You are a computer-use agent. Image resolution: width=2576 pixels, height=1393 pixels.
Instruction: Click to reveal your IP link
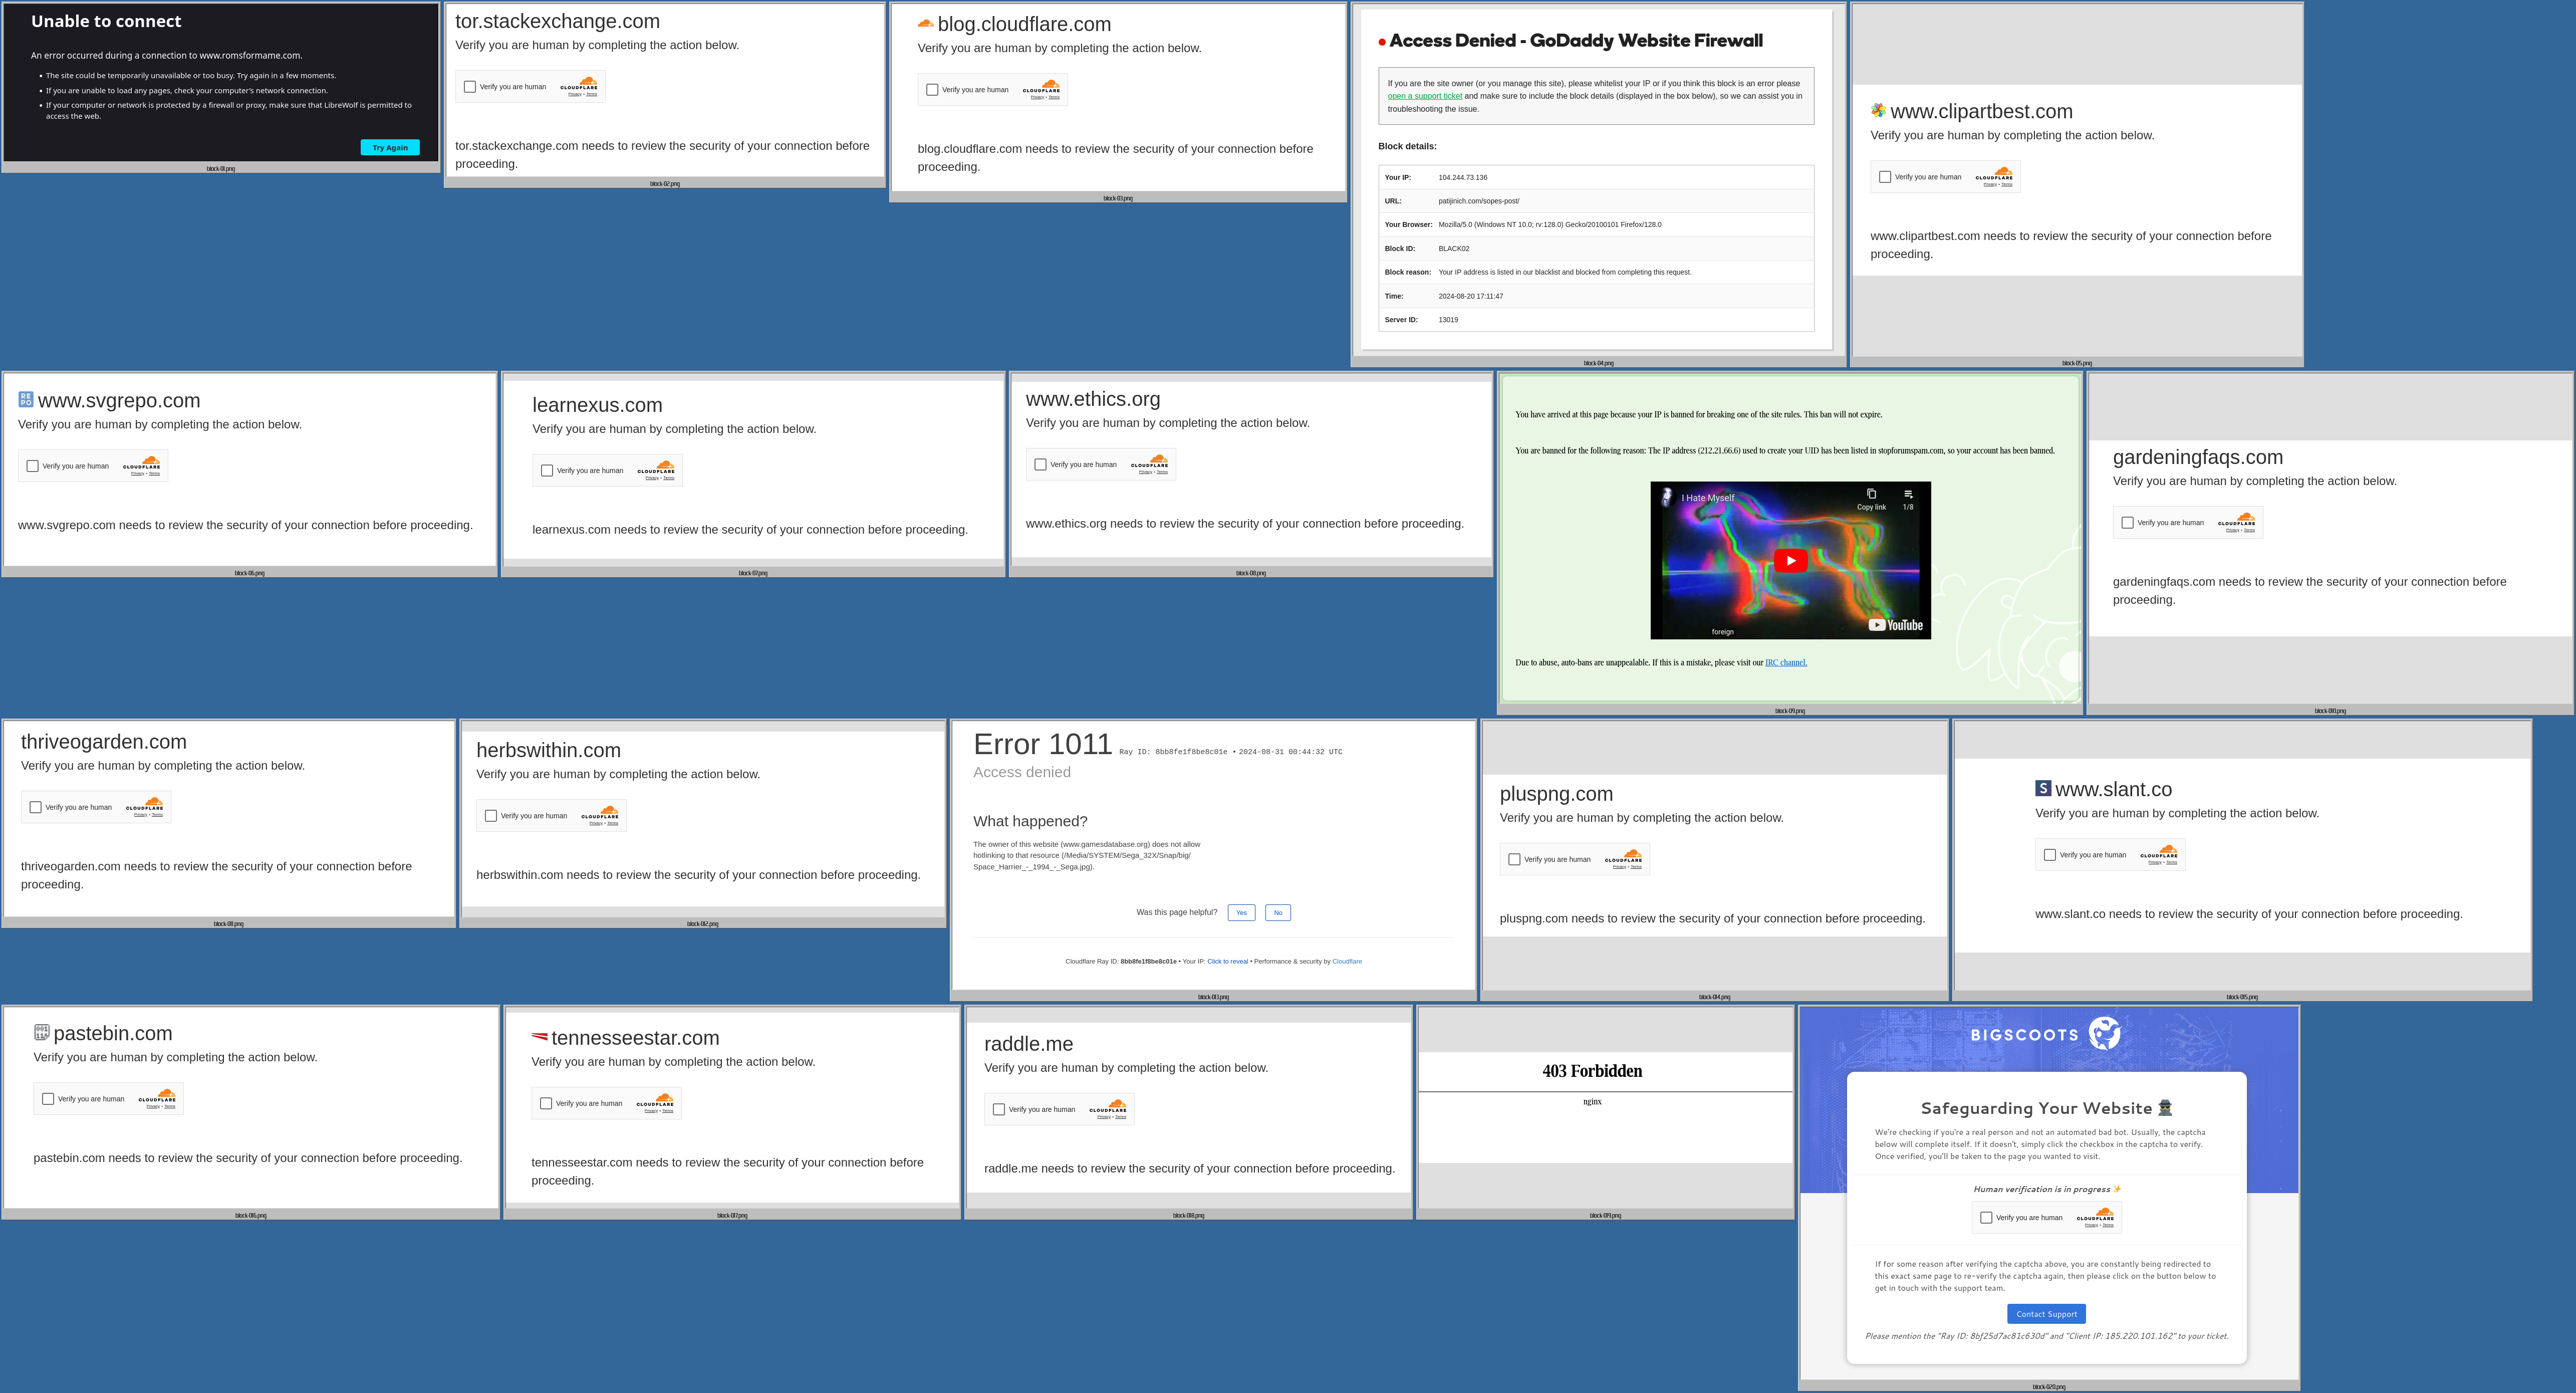pyautogui.click(x=1227, y=961)
